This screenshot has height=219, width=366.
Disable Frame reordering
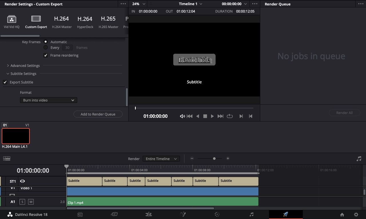[x=46, y=55]
